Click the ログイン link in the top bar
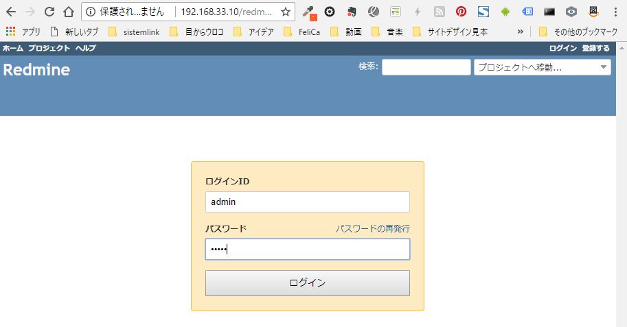Viewport: 627px width, 327px height. pyautogui.click(x=563, y=48)
